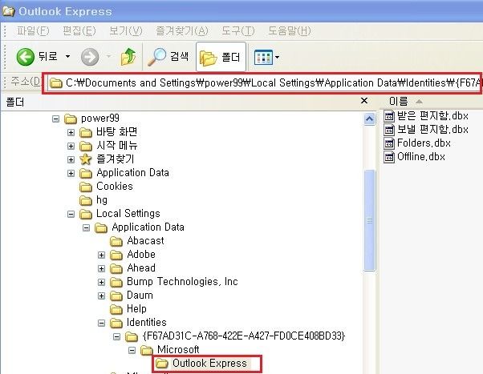The height and width of the screenshot is (374, 483).
Task: Select the Daum folder icon
Action: (x=116, y=296)
